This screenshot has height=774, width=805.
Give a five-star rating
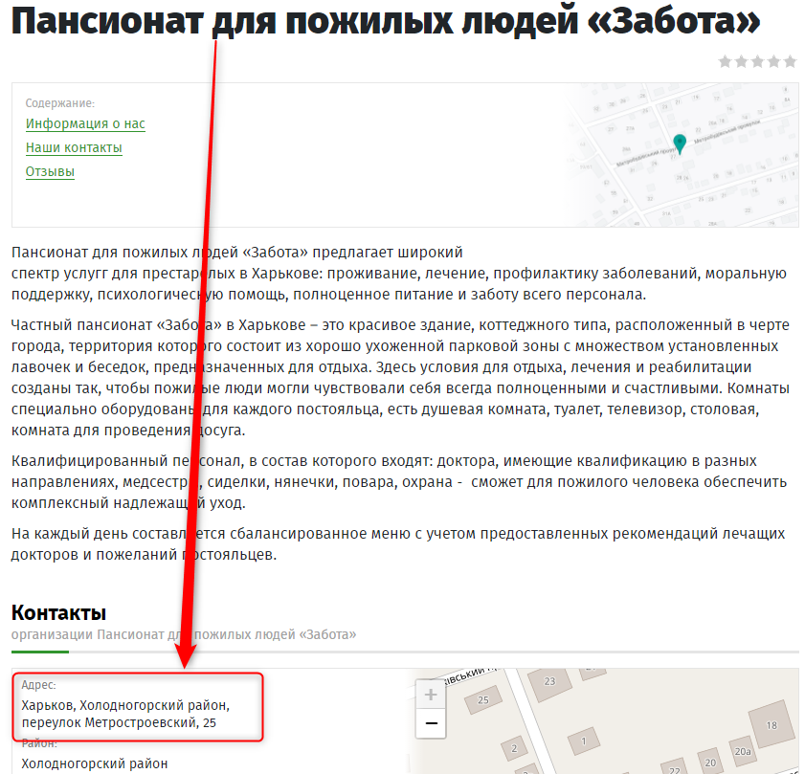point(790,61)
